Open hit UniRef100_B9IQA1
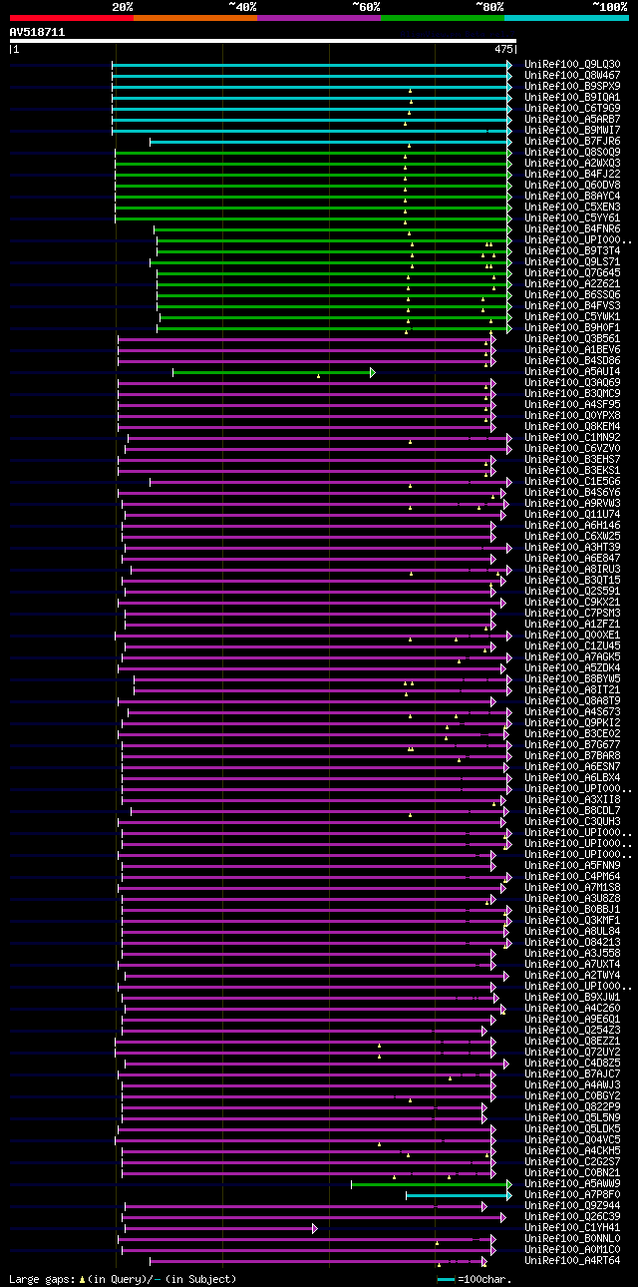Viewport: 638px width, 1287px height. [x=572, y=98]
